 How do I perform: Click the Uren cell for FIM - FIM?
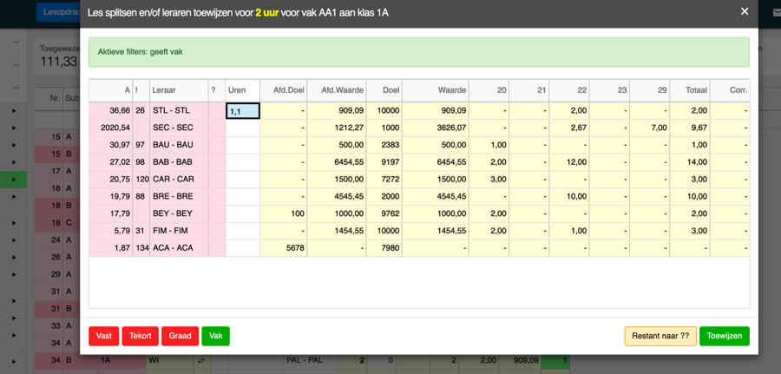pyautogui.click(x=243, y=231)
